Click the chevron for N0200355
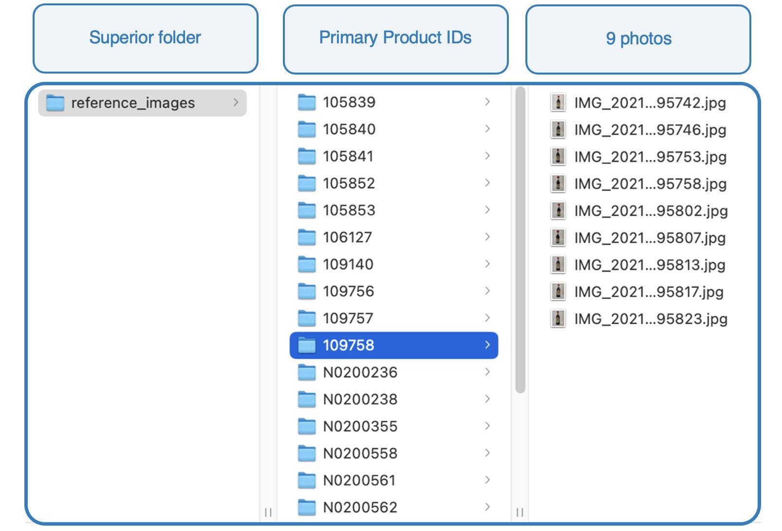The width and height of the screenshot is (782, 531). (x=487, y=426)
